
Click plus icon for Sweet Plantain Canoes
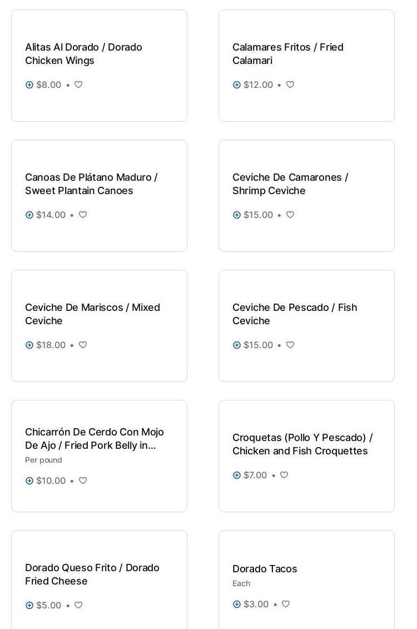tap(29, 215)
